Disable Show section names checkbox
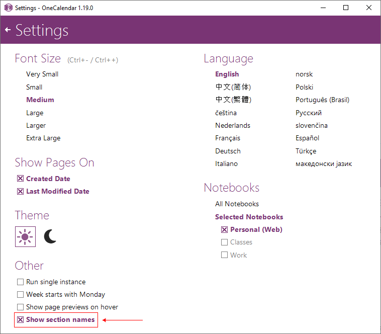This screenshot has height=334, width=381. (x=21, y=319)
